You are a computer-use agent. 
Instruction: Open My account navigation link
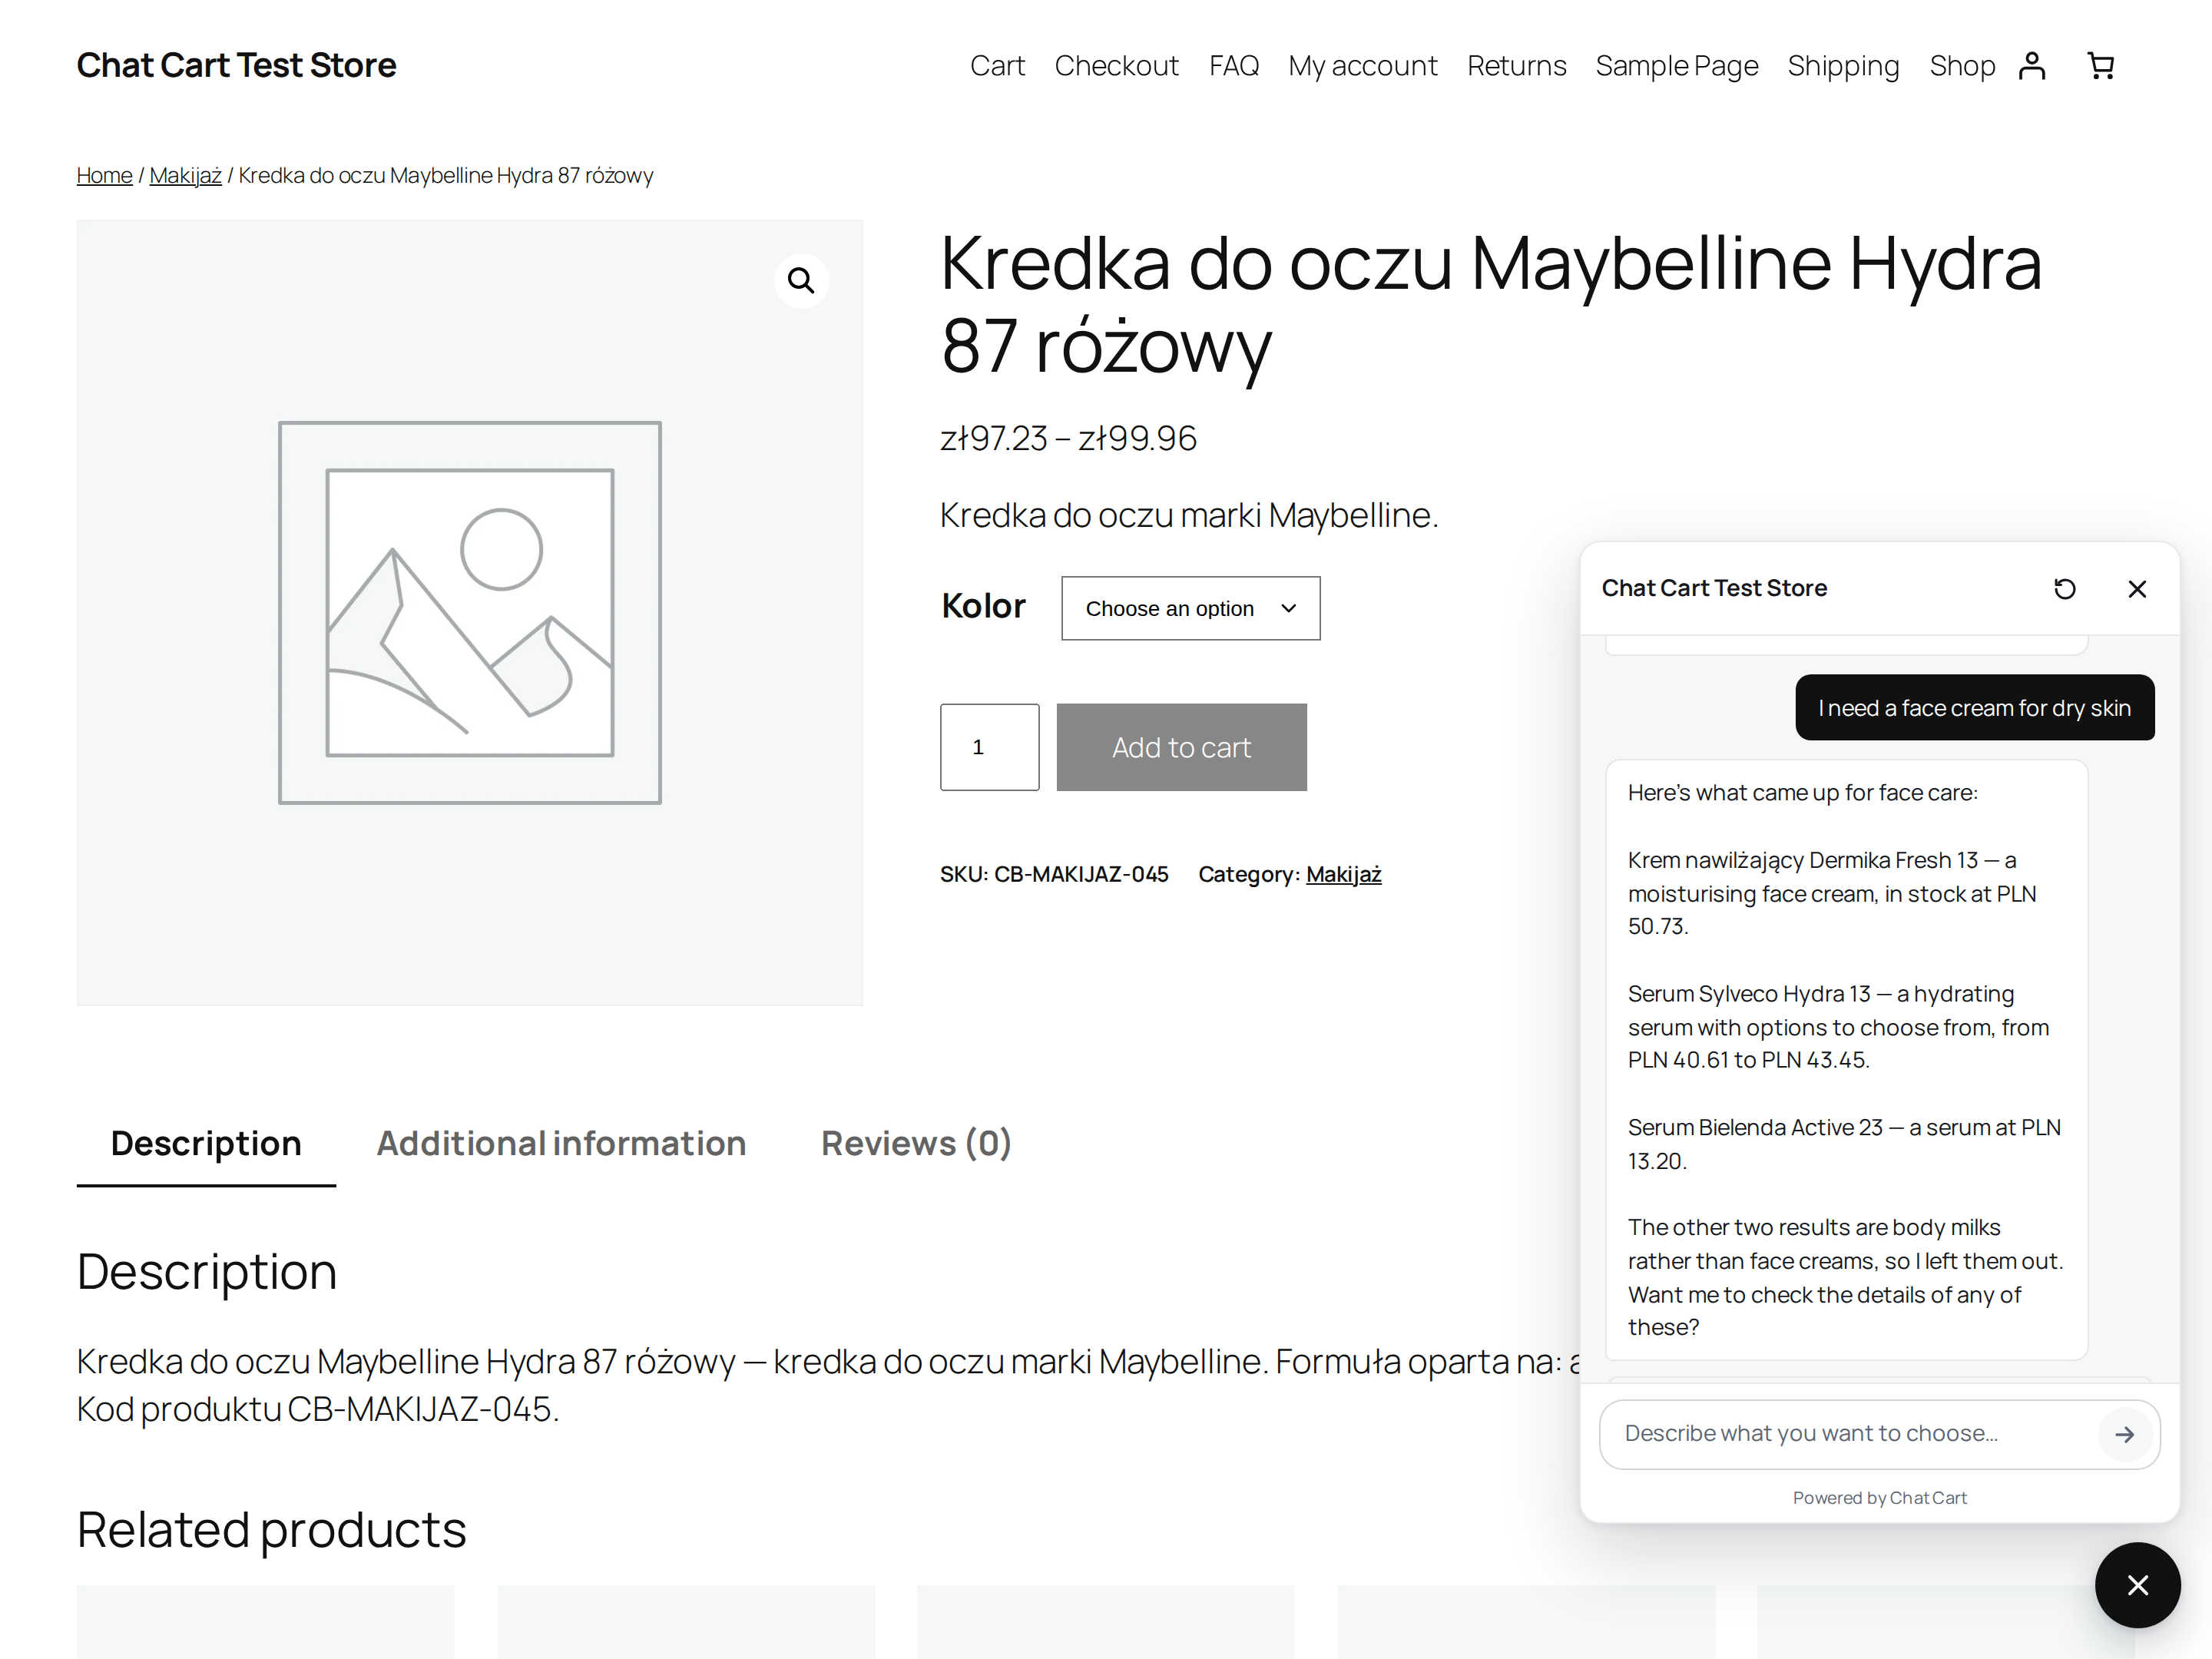click(1362, 66)
